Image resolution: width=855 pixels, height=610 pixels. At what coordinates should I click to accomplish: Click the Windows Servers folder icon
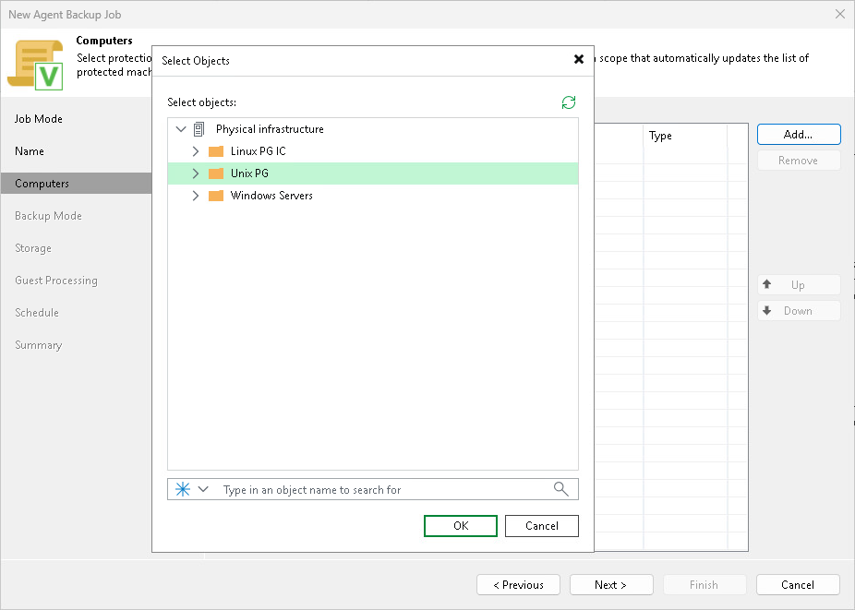click(x=216, y=196)
